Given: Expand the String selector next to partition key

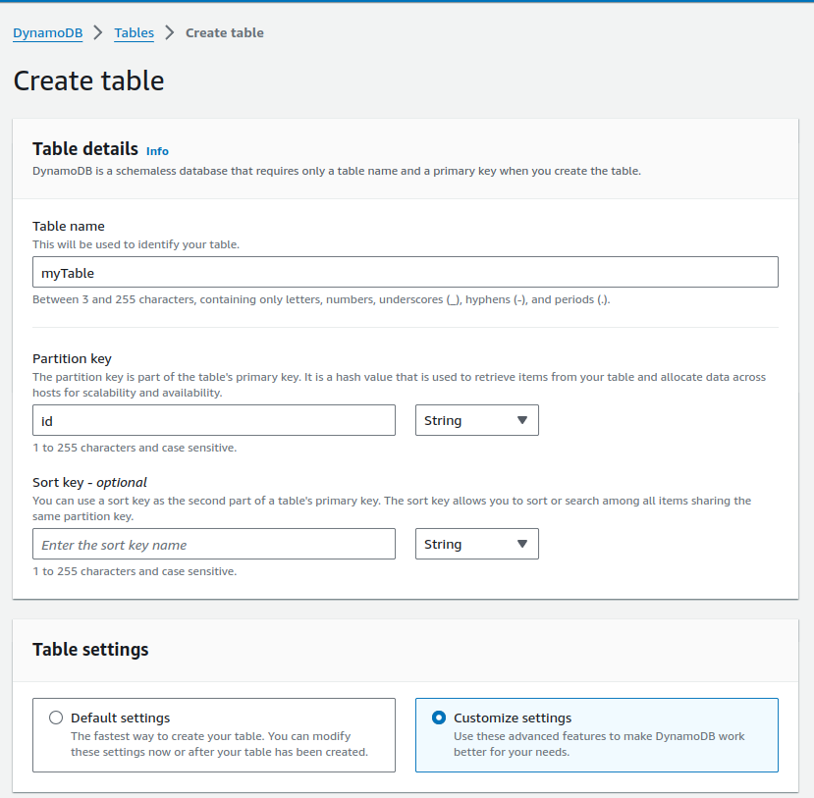Looking at the screenshot, I should (x=476, y=420).
